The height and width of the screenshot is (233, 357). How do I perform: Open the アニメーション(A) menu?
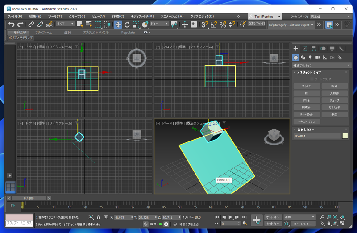pos(172,17)
